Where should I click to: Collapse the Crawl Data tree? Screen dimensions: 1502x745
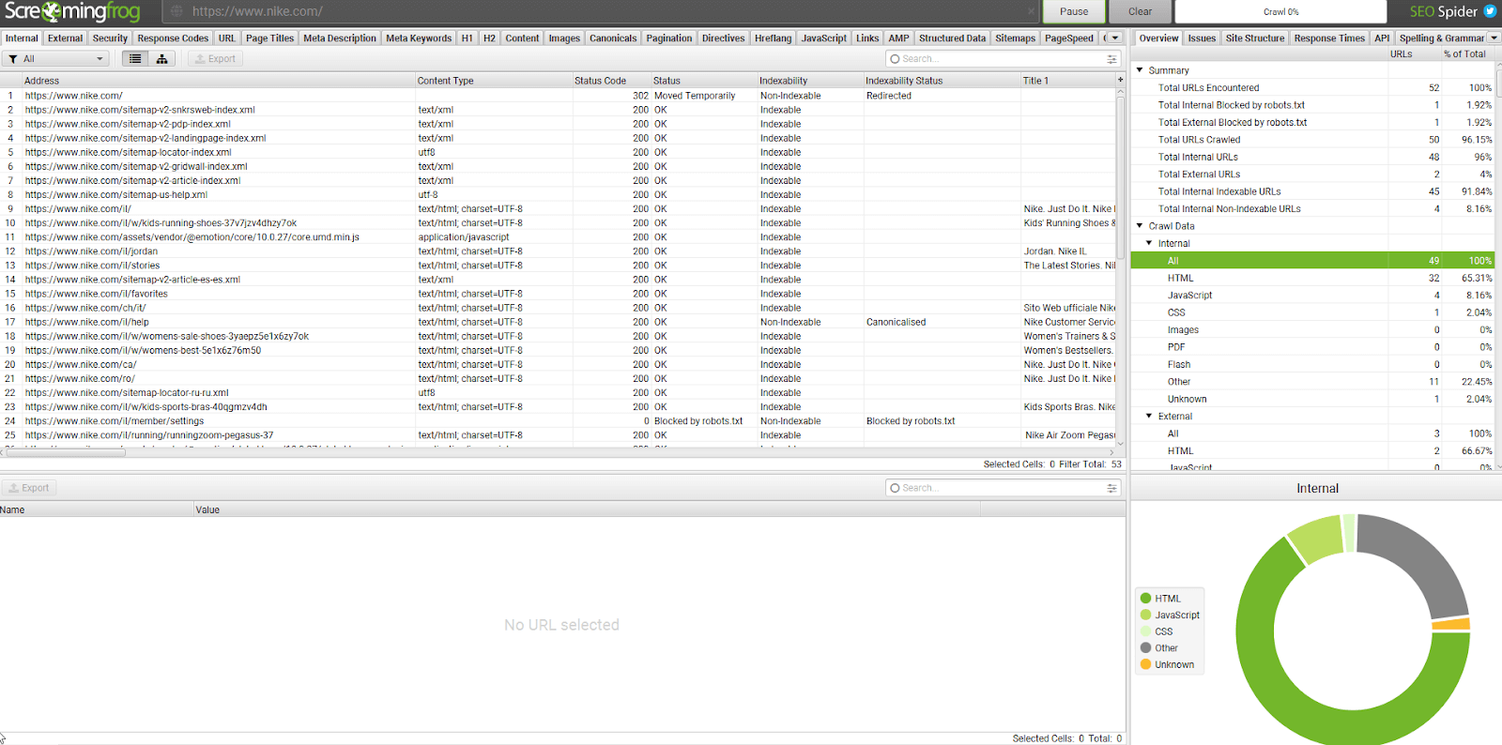1140,226
